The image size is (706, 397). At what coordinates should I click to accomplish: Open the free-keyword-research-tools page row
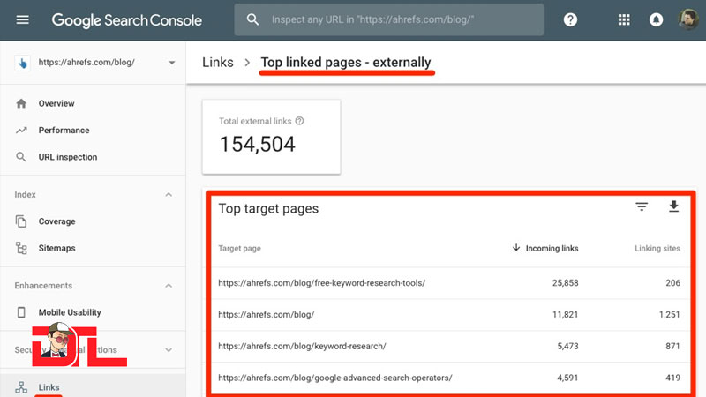pyautogui.click(x=322, y=282)
